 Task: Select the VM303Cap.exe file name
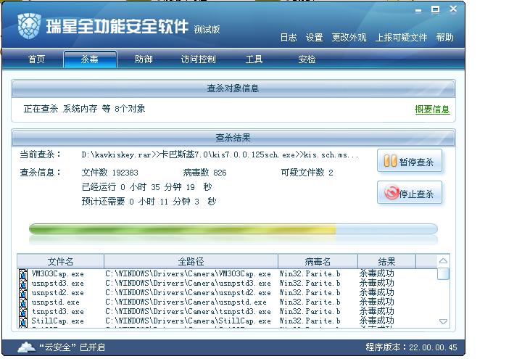57,273
